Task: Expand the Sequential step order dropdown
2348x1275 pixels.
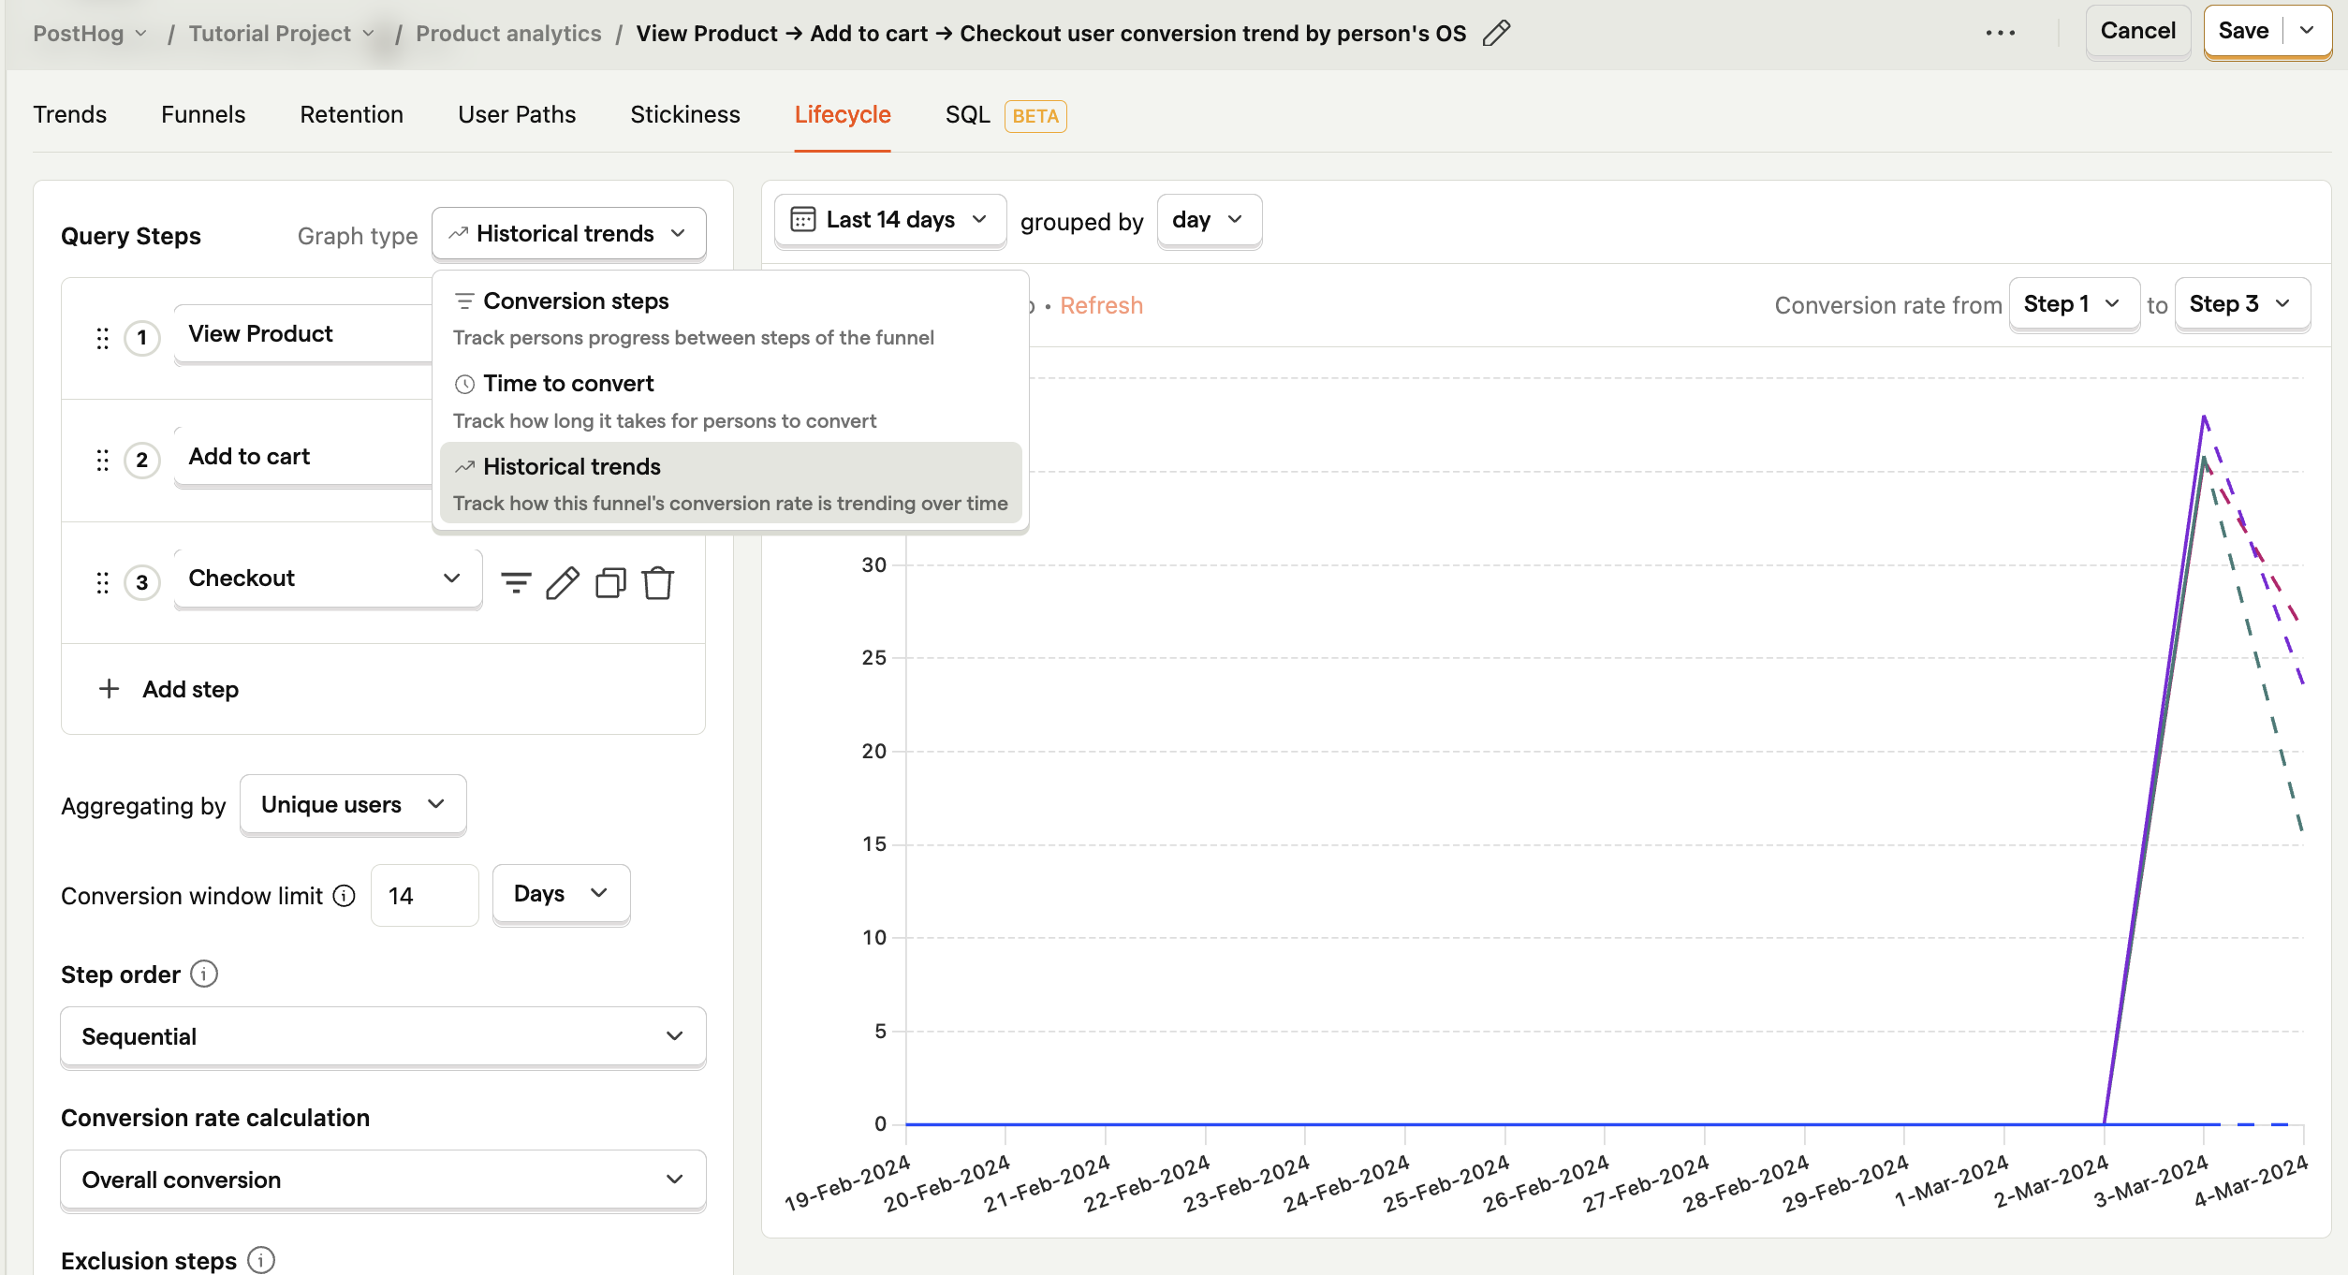Action: [x=383, y=1036]
